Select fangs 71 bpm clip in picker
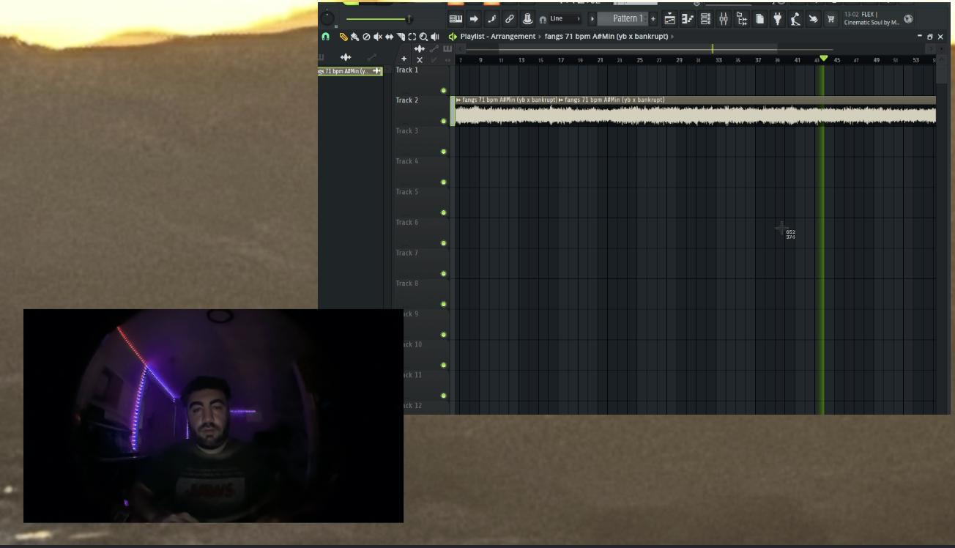955x548 pixels. click(350, 71)
